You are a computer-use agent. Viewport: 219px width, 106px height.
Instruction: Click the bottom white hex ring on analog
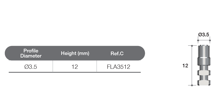pos(204,83)
